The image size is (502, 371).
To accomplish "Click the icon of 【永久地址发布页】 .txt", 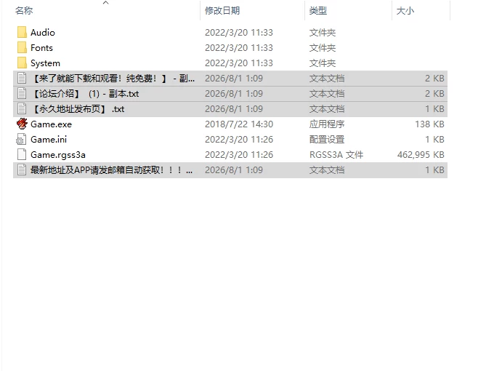I will [22, 109].
